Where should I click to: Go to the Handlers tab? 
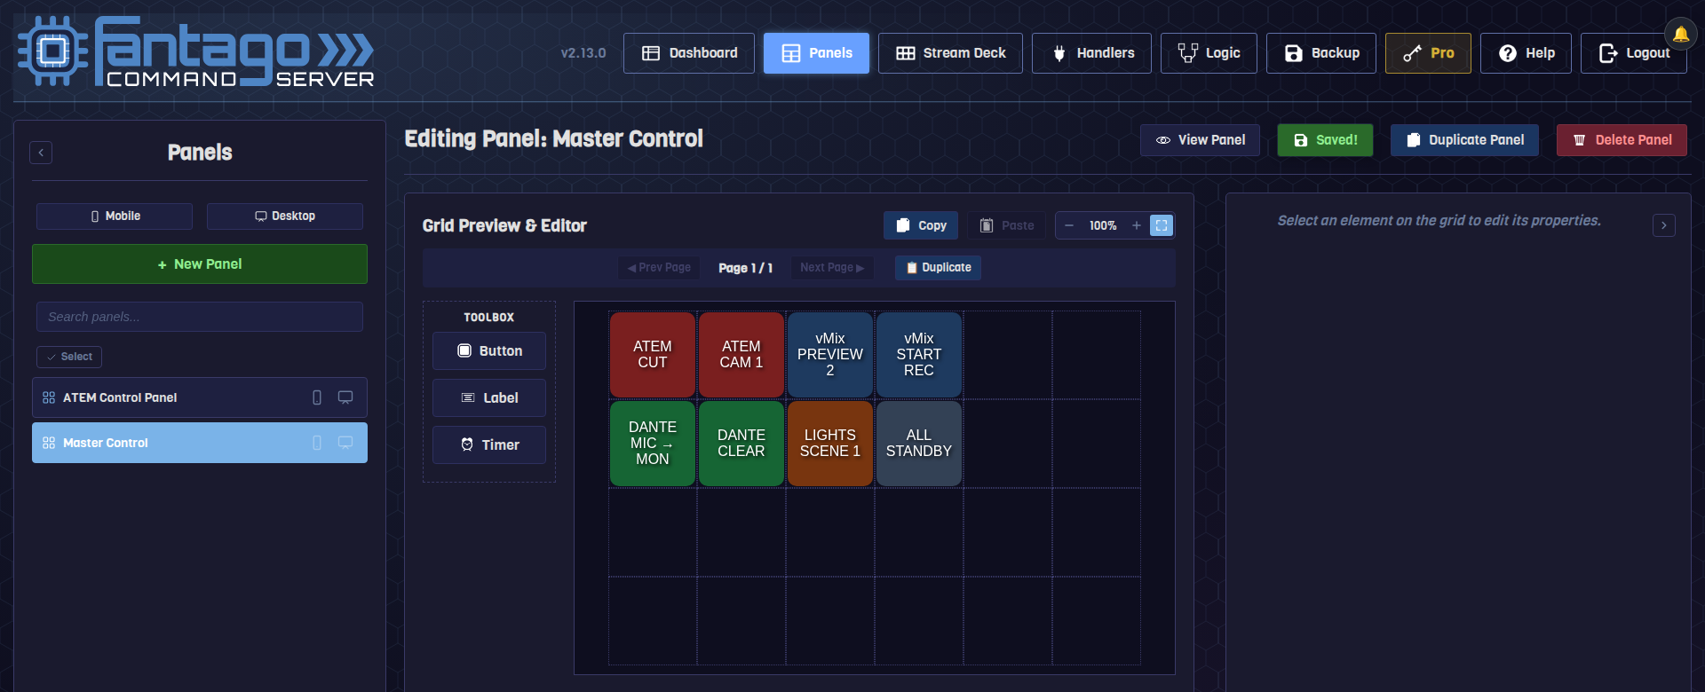(1091, 53)
